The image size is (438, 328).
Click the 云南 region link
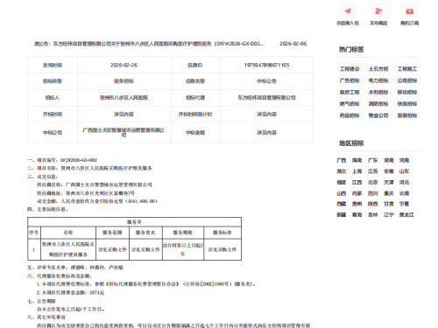click(x=405, y=193)
